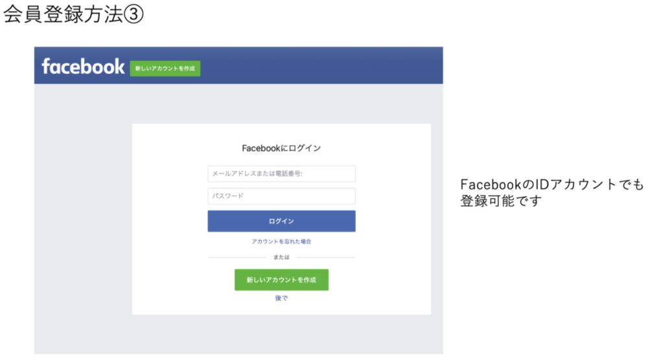Screen dimensions: 648x359
Task: Open the アカウントを忘れた場合 link
Action: pos(281,241)
